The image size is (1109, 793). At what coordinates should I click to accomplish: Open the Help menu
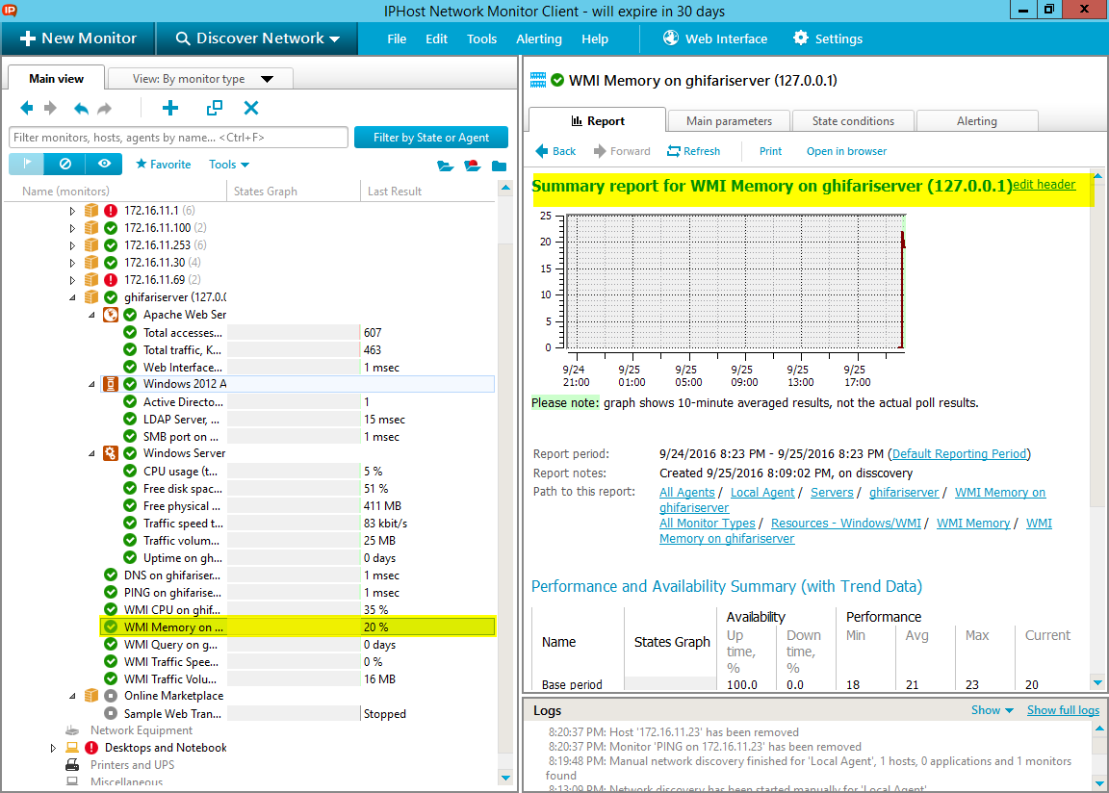(x=595, y=38)
